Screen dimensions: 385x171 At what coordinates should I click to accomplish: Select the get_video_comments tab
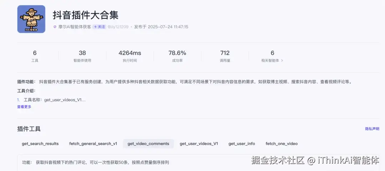148,144
